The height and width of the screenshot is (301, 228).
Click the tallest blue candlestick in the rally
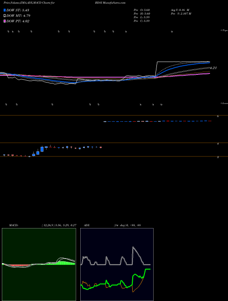pyautogui.click(x=42, y=149)
